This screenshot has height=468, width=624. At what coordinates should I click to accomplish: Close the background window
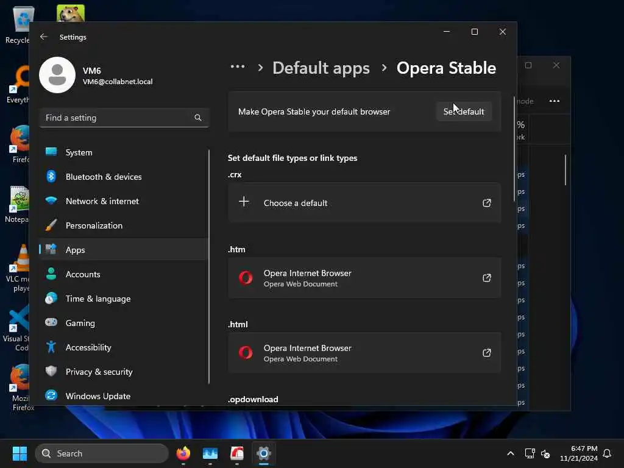point(556,65)
